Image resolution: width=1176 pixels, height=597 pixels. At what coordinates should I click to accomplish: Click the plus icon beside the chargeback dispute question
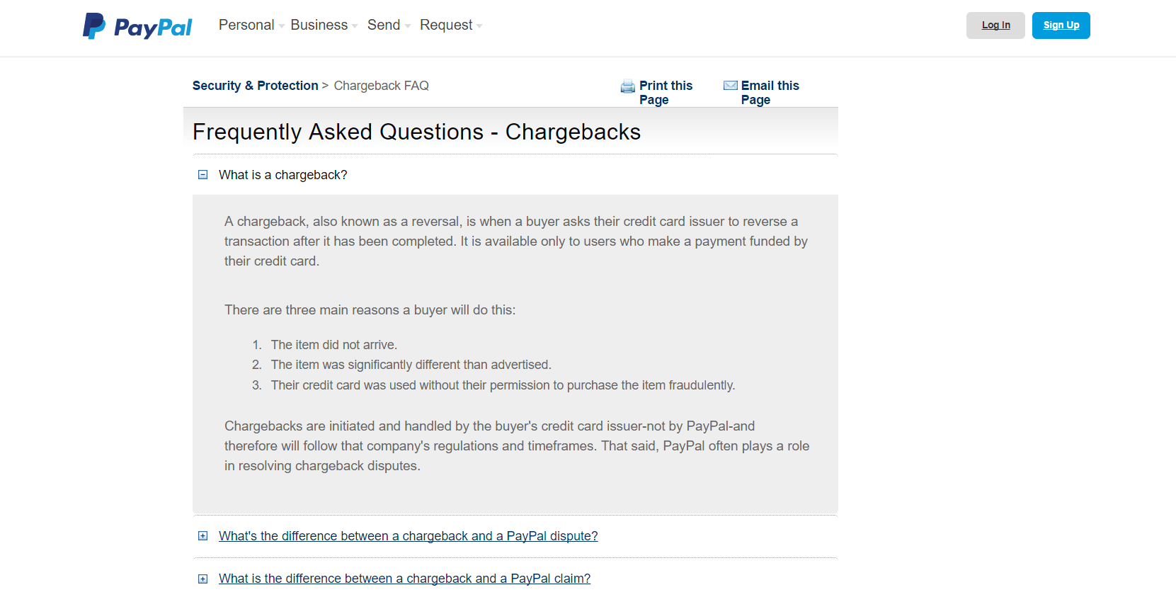(202, 536)
